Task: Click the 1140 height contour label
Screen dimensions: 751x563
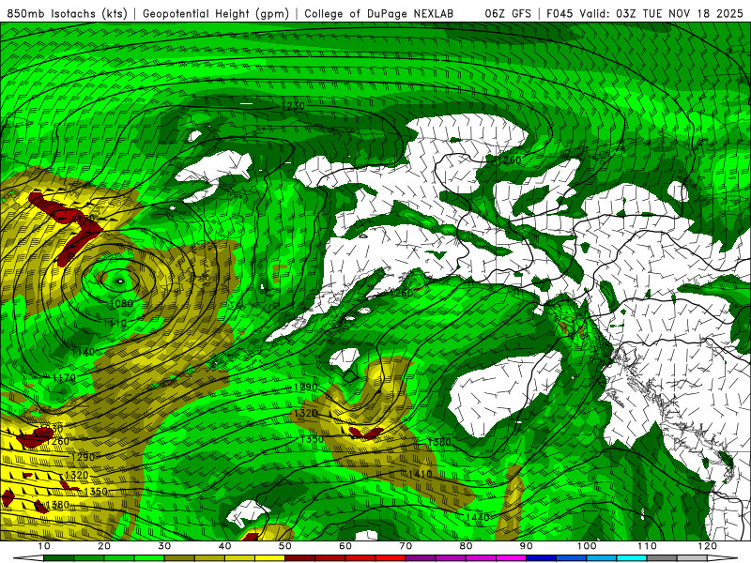Action: 83,353
